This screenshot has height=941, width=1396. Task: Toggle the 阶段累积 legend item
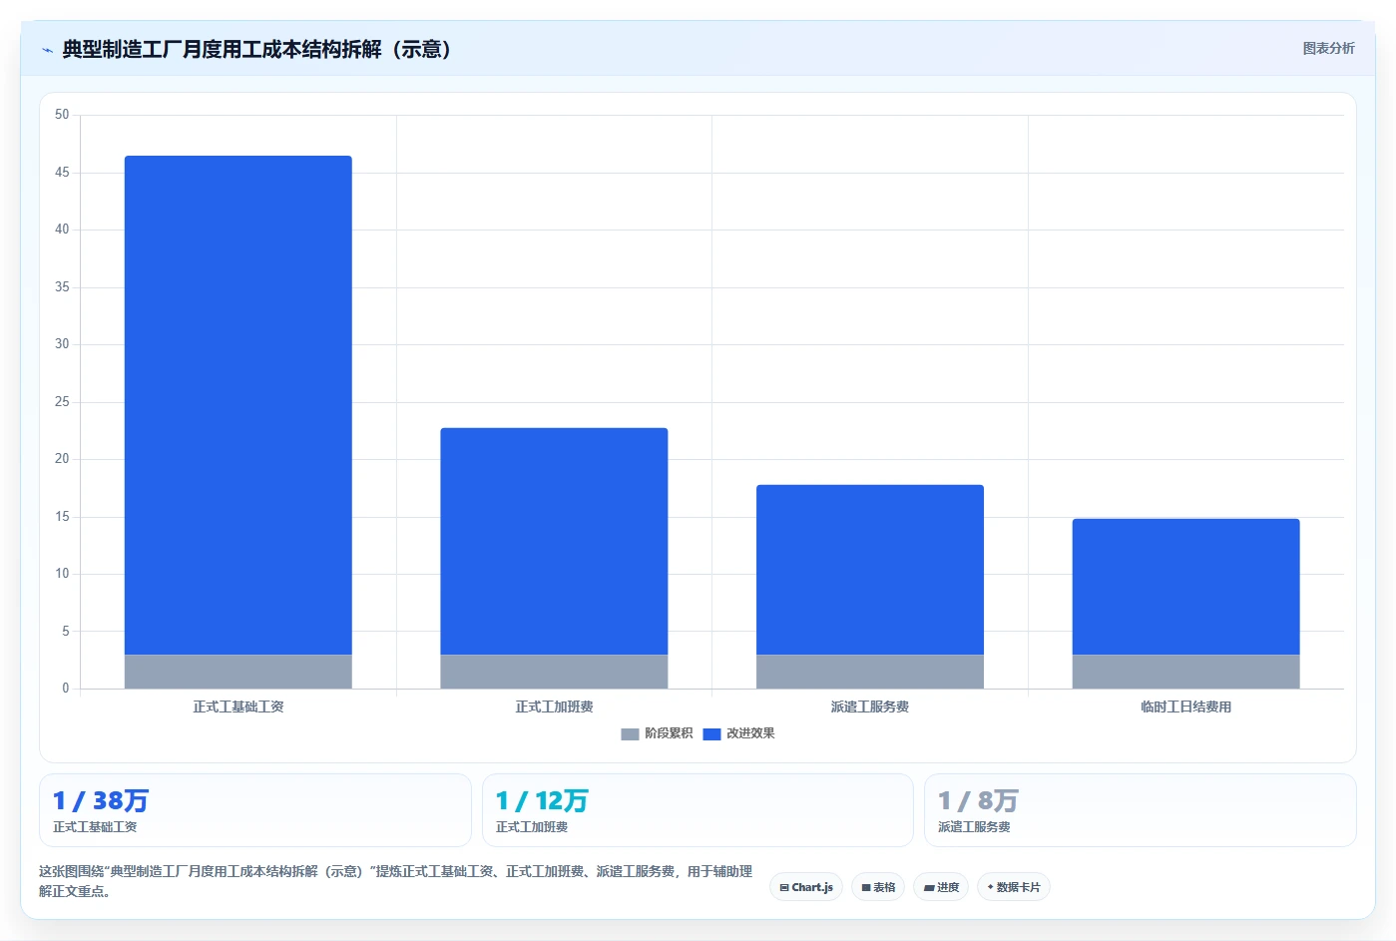(x=657, y=733)
